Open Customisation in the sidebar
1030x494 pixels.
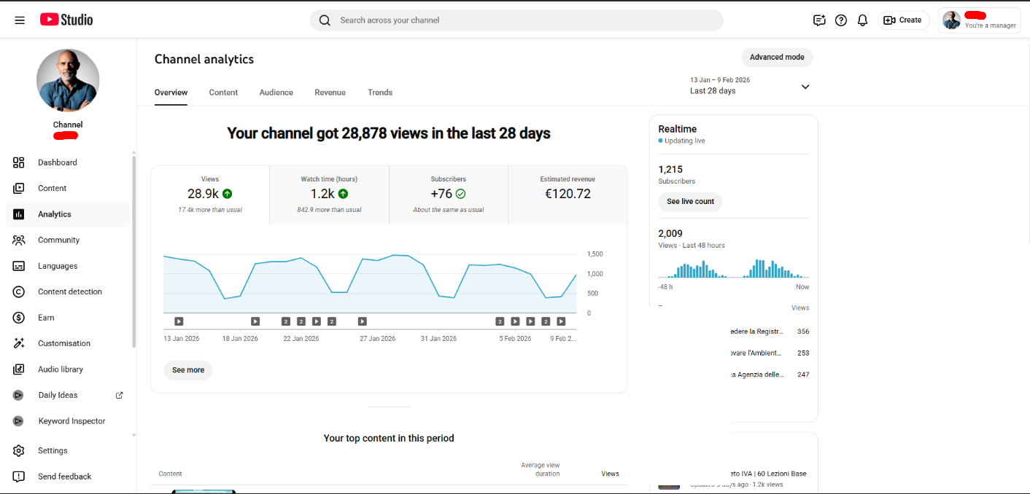(63, 343)
